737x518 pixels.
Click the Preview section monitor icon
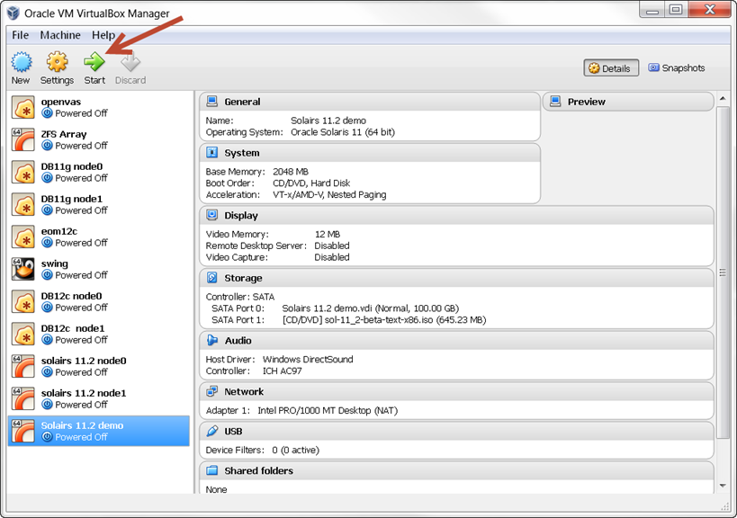(x=555, y=102)
